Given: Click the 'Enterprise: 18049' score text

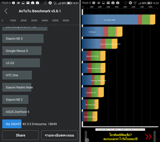Looking at the screenshot, I should click(x=44, y=124).
